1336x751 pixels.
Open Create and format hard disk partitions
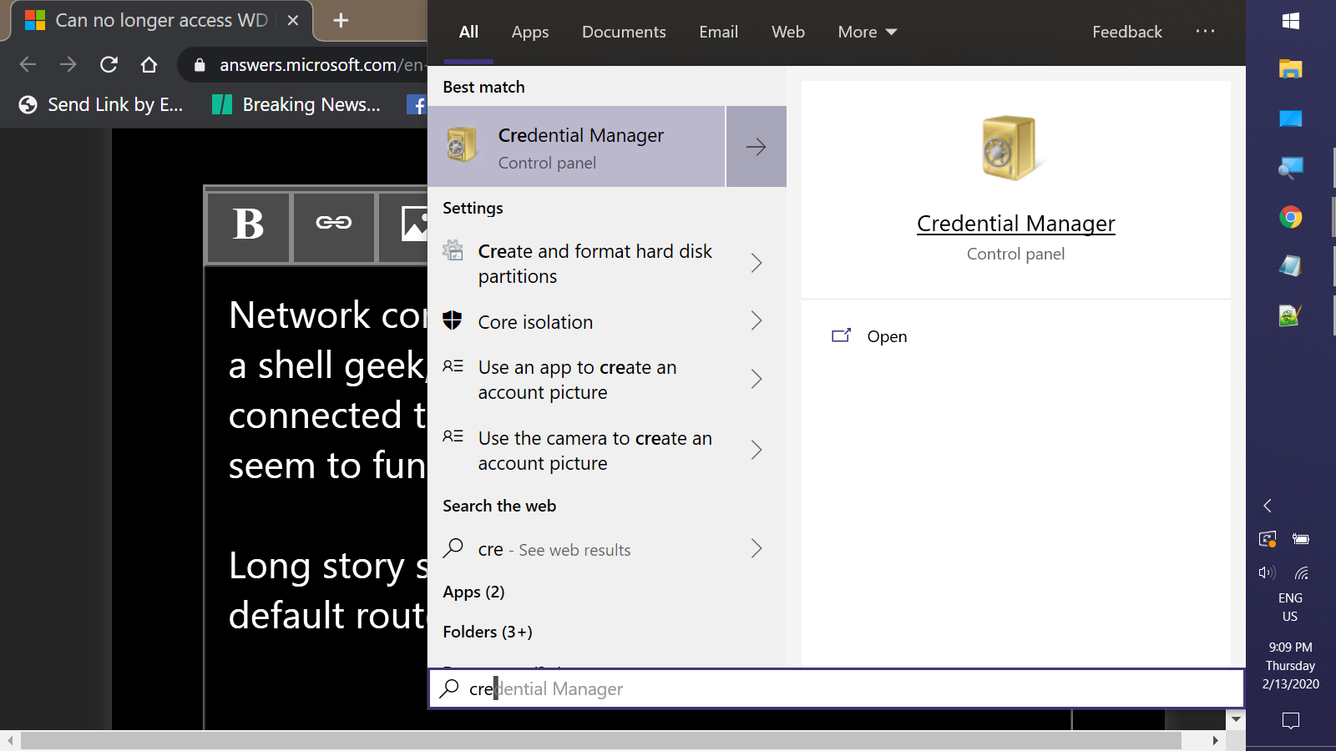595,264
